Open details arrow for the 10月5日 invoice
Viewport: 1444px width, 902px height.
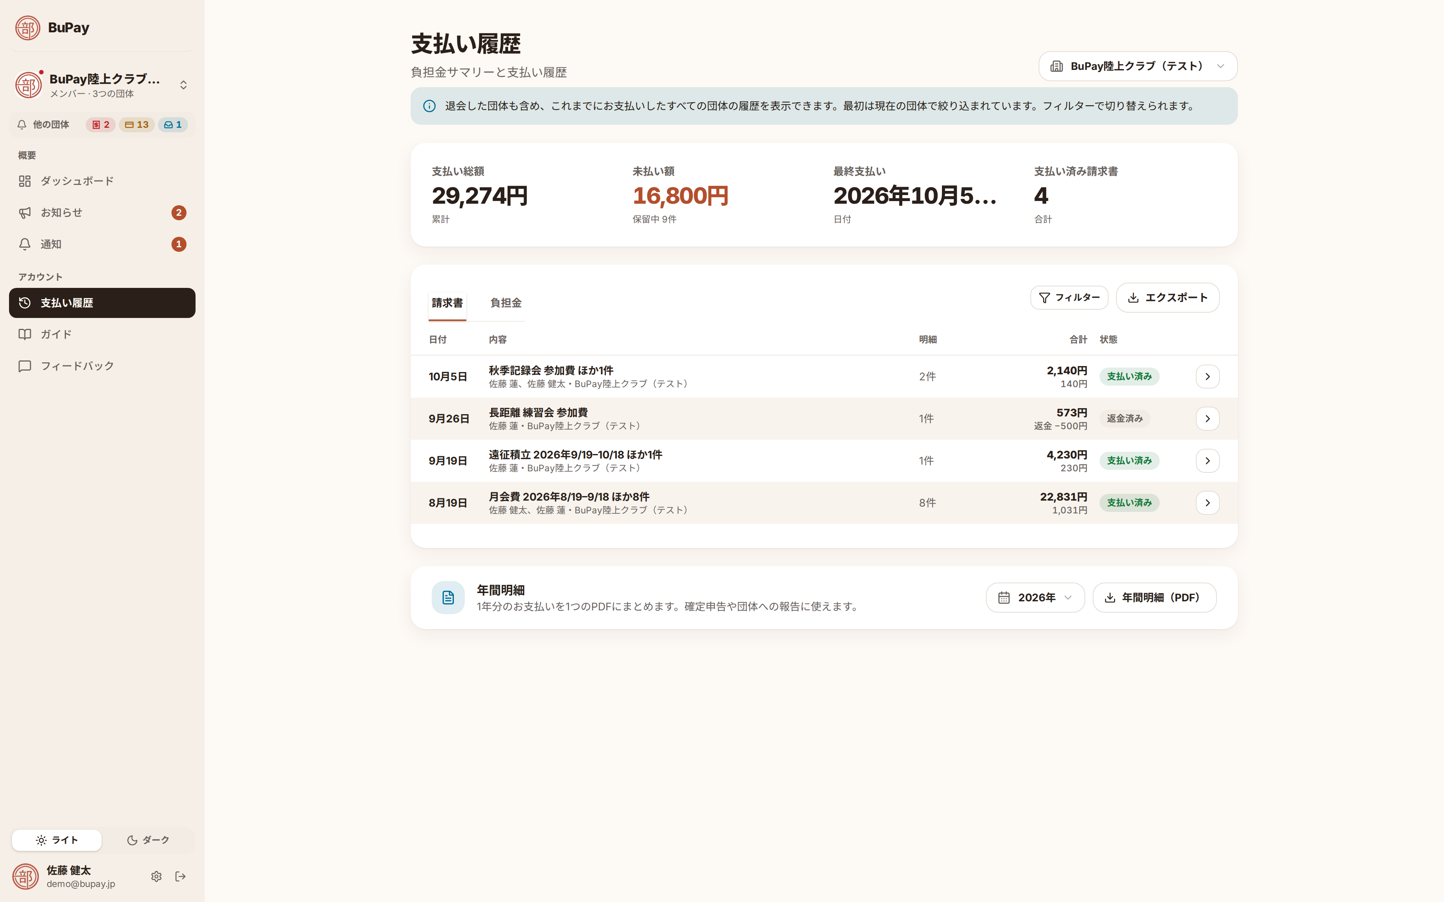coord(1207,377)
